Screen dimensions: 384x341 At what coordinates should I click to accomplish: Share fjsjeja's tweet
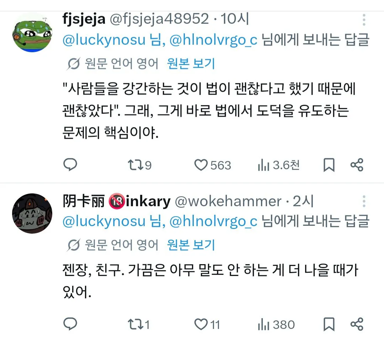point(356,165)
